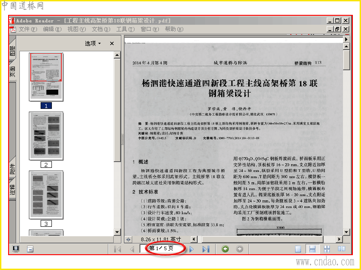Go to last page button
This screenshot has height=270, width=361.
click(206, 249)
